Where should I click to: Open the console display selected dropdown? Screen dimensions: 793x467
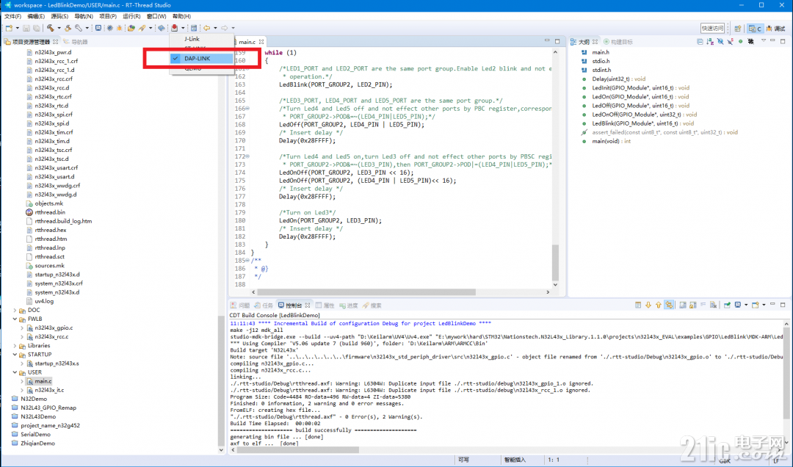point(746,305)
